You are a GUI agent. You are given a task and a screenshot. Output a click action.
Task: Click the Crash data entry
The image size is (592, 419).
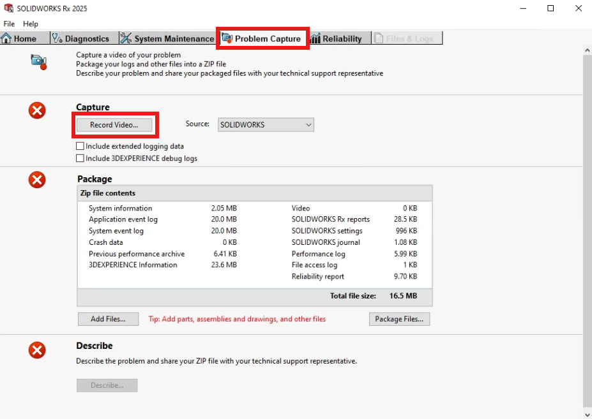click(106, 242)
